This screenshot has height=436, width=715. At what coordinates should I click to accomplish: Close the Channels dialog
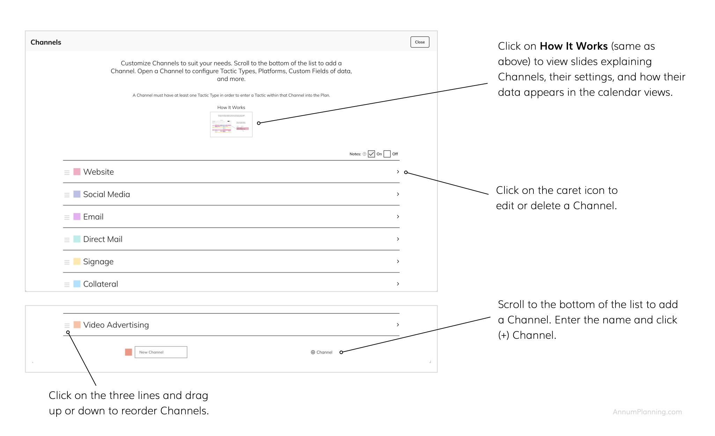click(x=420, y=42)
